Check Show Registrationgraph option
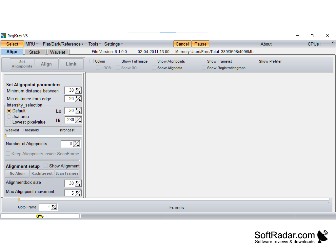This screenshot has width=336, height=252. [204, 68]
